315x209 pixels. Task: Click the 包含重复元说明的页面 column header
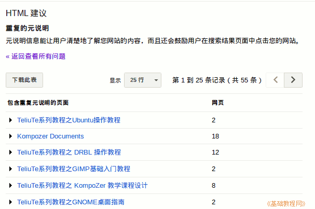38,103
